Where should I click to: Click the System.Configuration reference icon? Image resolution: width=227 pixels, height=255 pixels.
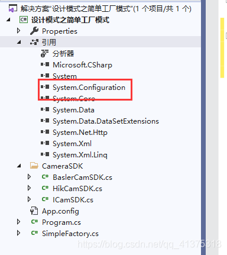(45, 87)
